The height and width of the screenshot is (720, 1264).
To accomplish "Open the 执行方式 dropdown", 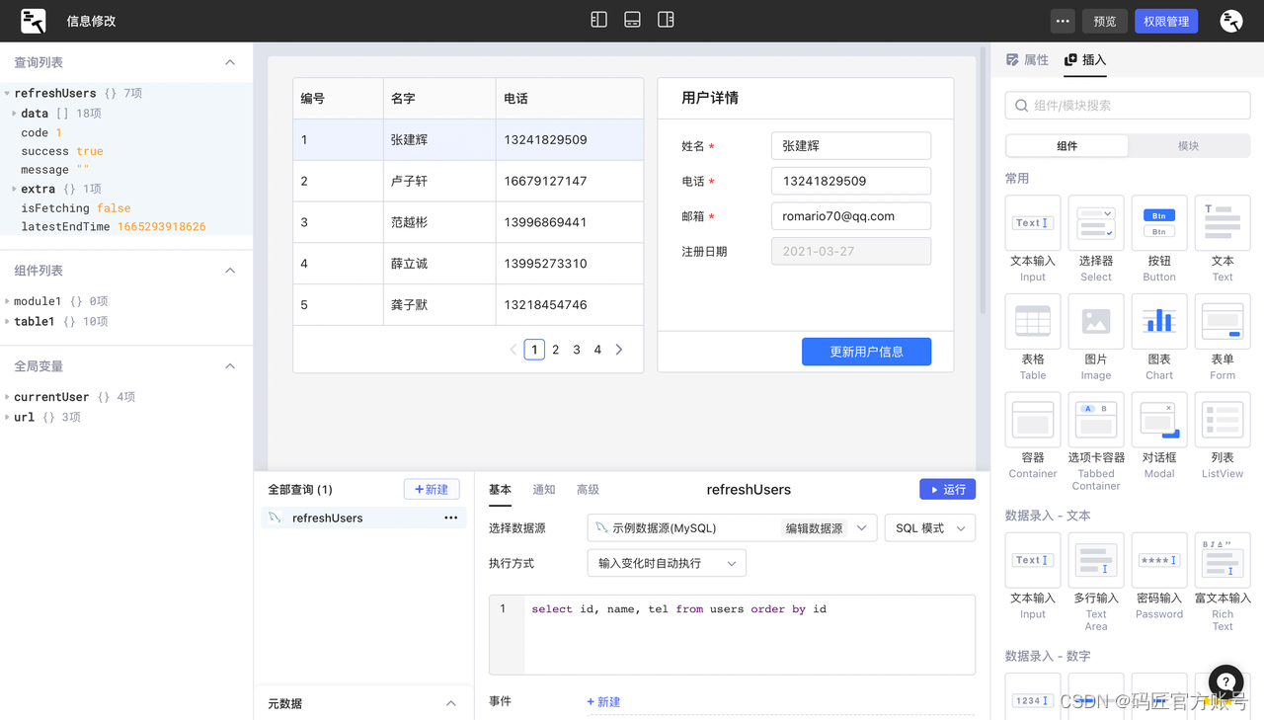I will coord(667,563).
